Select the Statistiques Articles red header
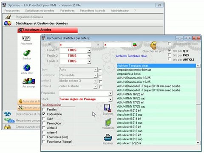Viewport: 204px width, 153px height. pyautogui.click(x=48, y=30)
